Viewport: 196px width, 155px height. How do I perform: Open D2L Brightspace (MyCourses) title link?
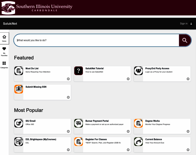41,139
